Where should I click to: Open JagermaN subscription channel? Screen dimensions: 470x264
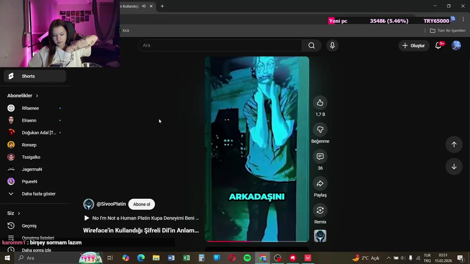tap(35, 169)
